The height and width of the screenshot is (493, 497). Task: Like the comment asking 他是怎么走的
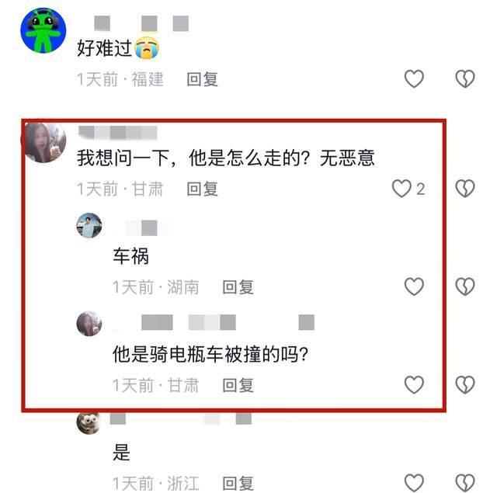(x=401, y=189)
